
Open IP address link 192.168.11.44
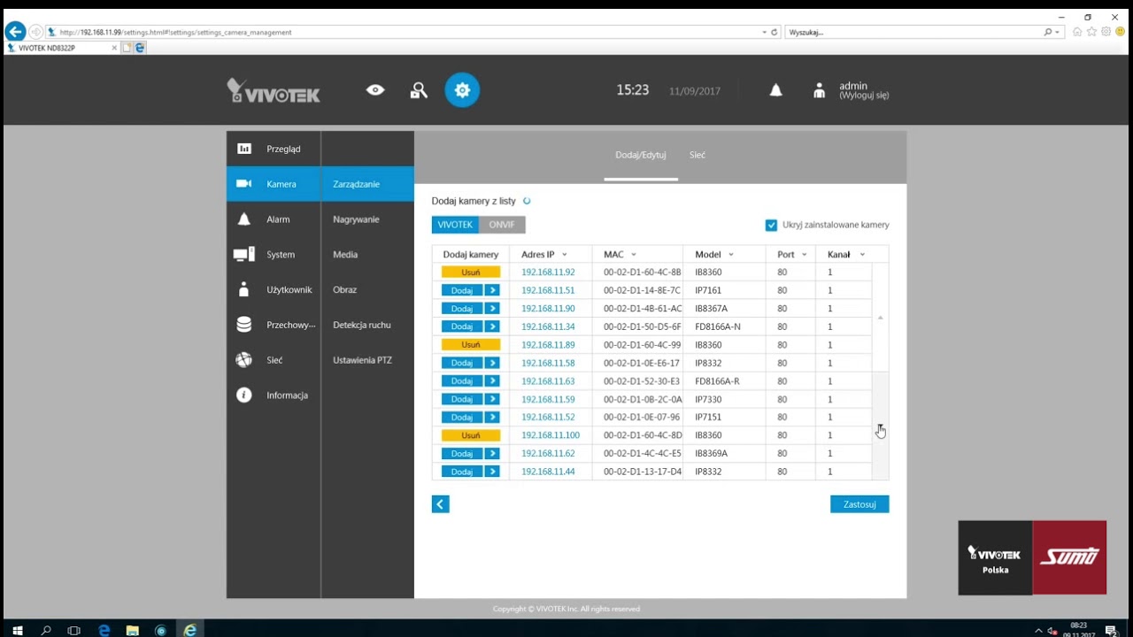[x=548, y=472]
